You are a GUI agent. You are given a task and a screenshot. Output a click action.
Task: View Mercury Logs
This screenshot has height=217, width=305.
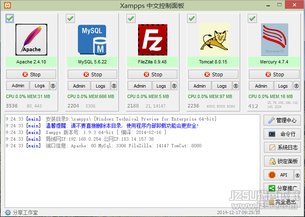pyautogui.click(x=283, y=86)
